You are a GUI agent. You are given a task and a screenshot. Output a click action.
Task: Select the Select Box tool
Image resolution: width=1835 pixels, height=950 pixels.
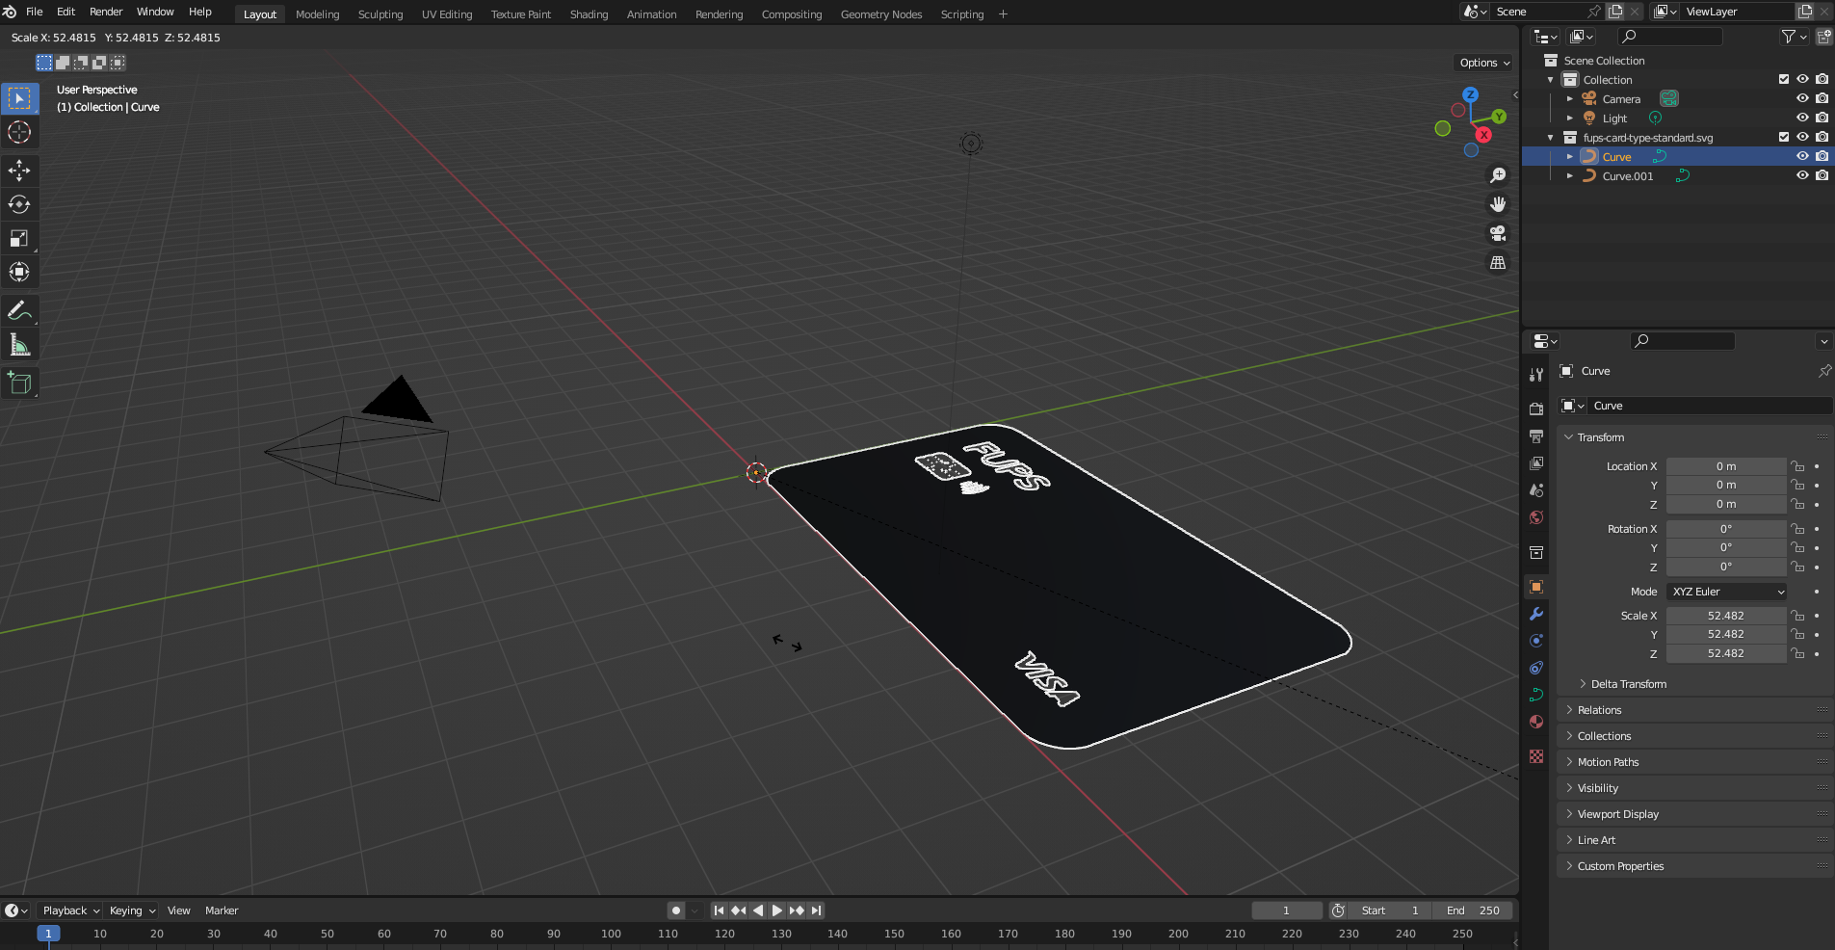click(x=19, y=98)
